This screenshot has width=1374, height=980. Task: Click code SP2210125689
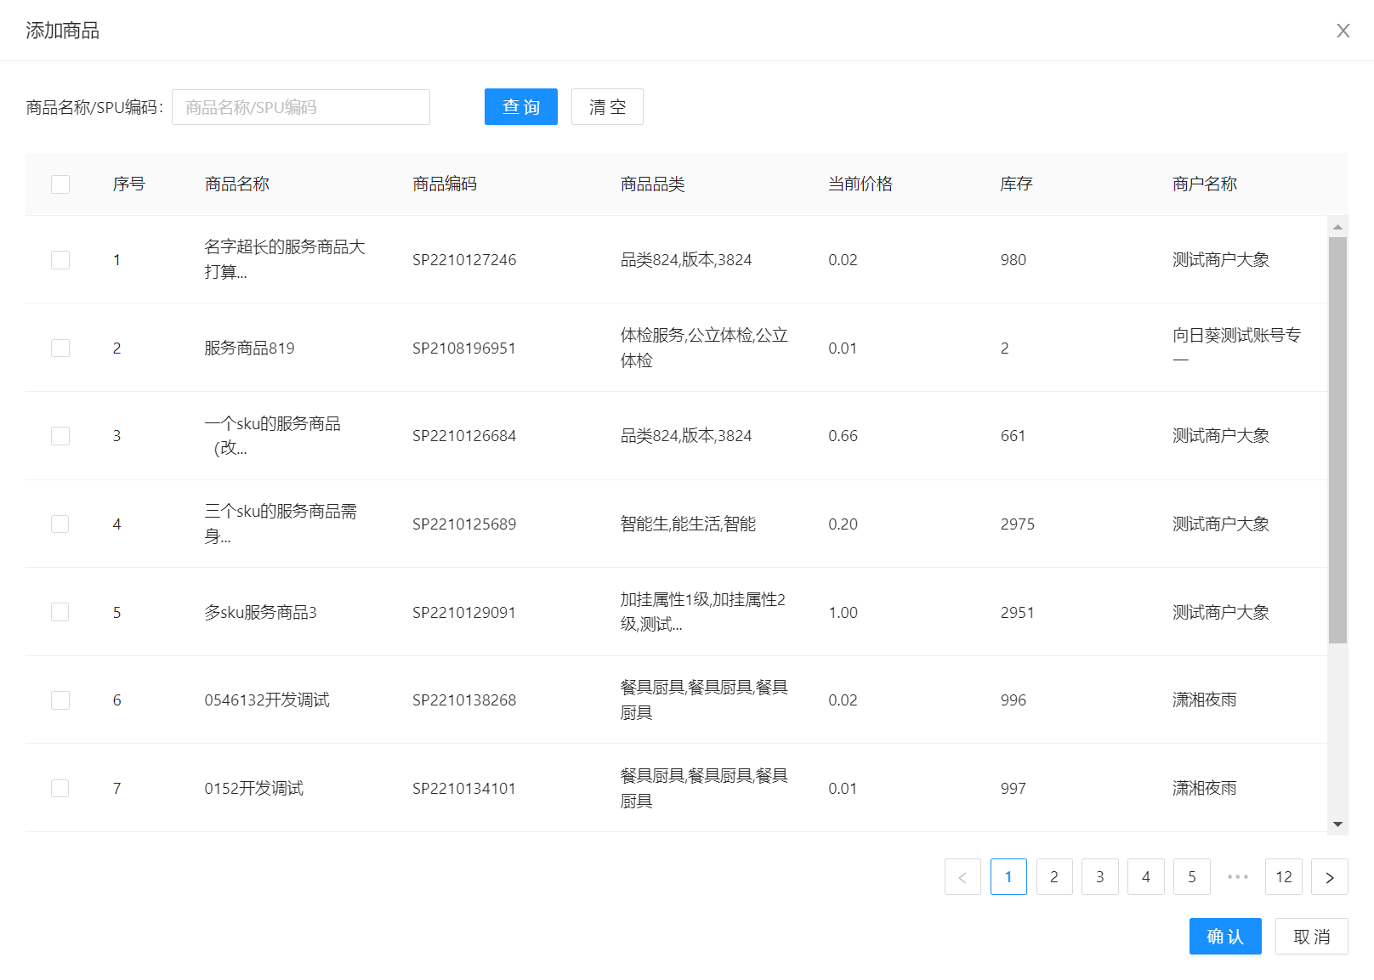tap(464, 524)
